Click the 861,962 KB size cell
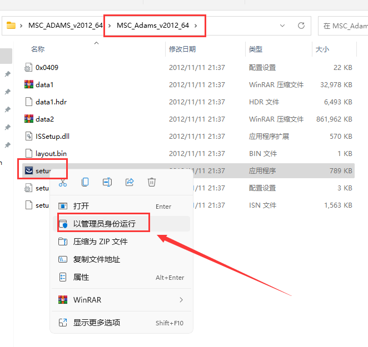 pos(334,119)
